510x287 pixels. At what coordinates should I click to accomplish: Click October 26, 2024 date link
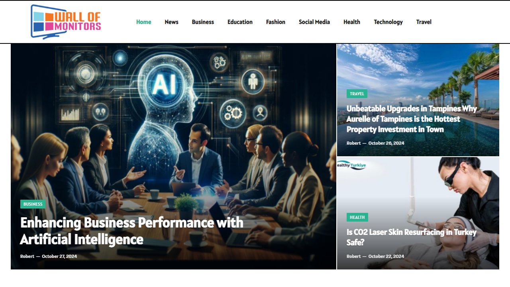(386, 143)
